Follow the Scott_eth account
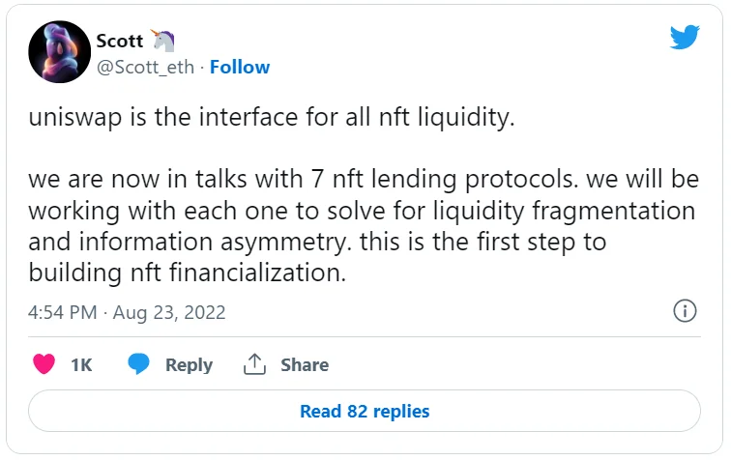The height and width of the screenshot is (460, 731). click(x=240, y=67)
